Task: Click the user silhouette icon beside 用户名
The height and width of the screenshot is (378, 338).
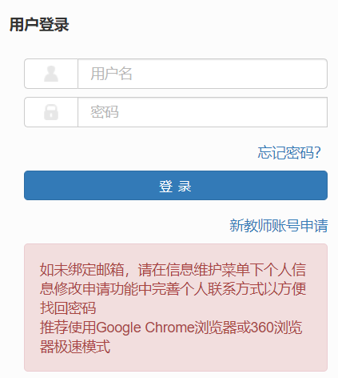Action: point(51,74)
